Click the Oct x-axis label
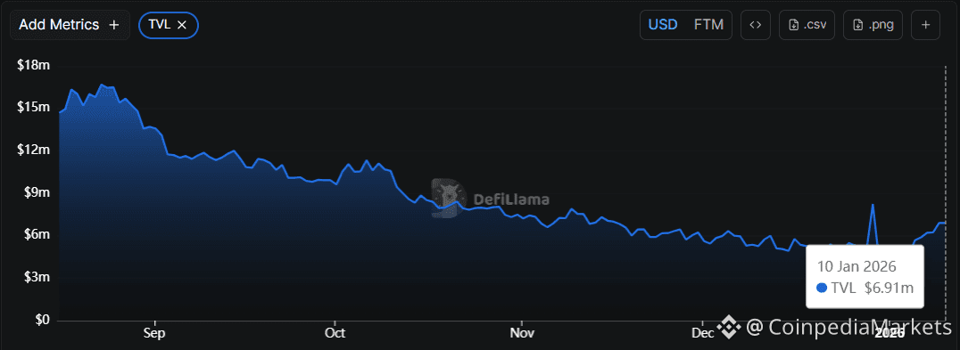The image size is (960, 350). point(335,333)
